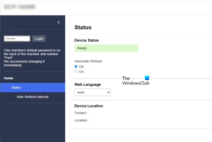Click the Device Status heading
212x142 pixels.
point(87,40)
